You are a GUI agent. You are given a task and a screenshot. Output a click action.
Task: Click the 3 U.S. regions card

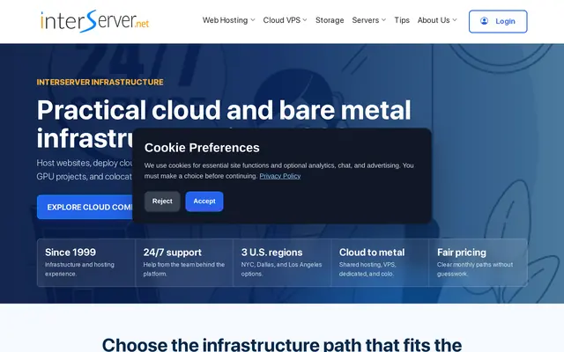point(282,262)
